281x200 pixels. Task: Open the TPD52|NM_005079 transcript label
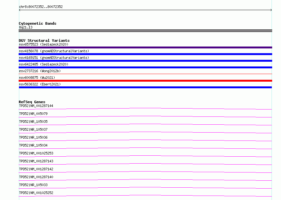coord(33,114)
